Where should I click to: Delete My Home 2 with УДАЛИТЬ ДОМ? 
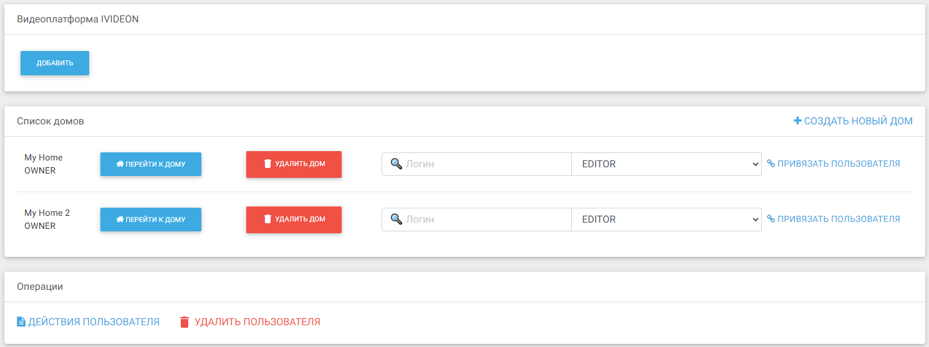pos(294,220)
